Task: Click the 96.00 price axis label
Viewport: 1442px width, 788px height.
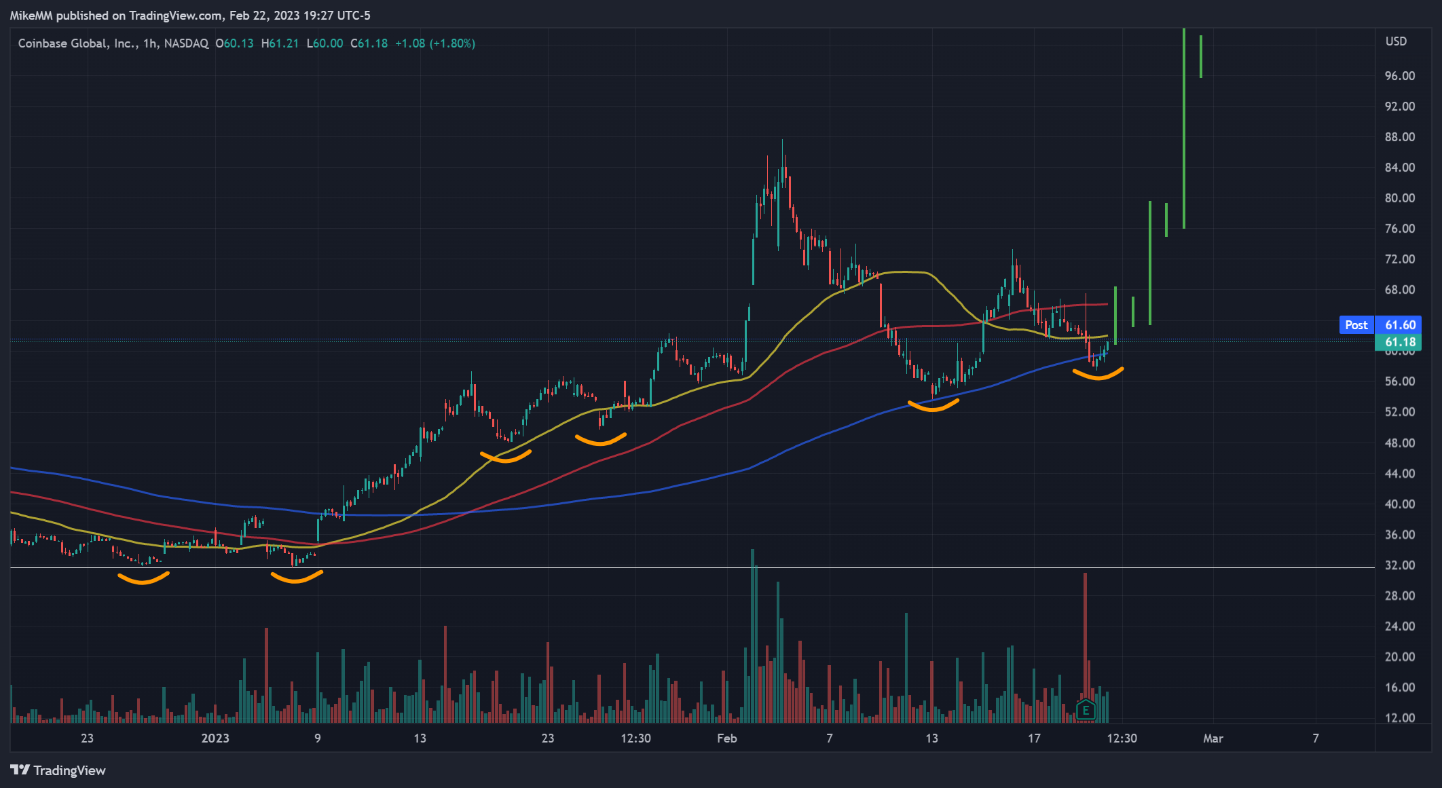Action: [x=1400, y=76]
